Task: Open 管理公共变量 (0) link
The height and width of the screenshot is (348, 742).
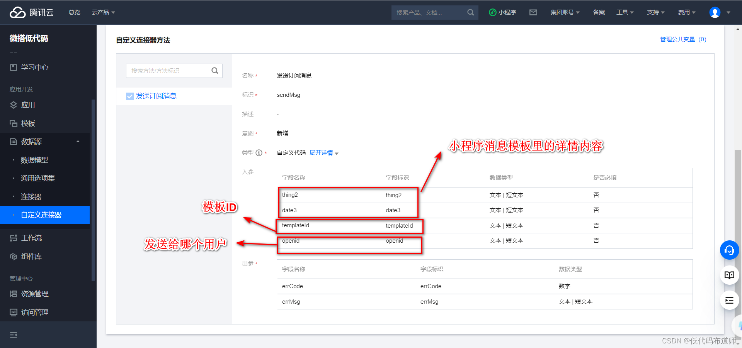Action: (683, 39)
